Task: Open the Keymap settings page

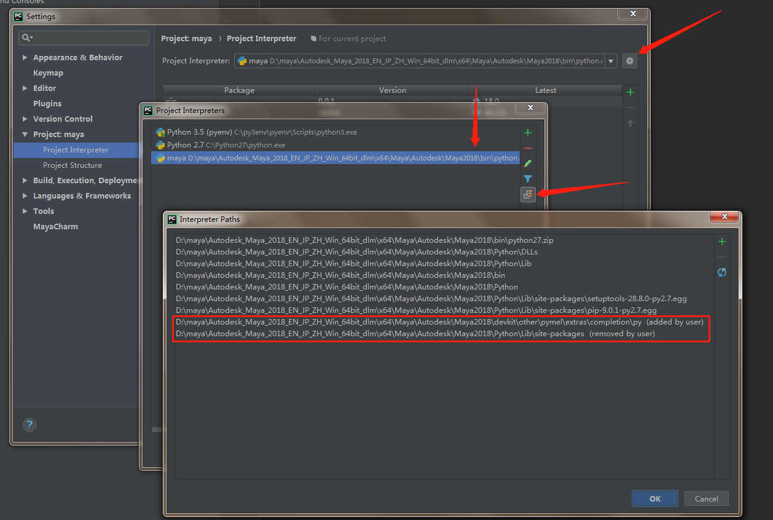Action: click(48, 73)
